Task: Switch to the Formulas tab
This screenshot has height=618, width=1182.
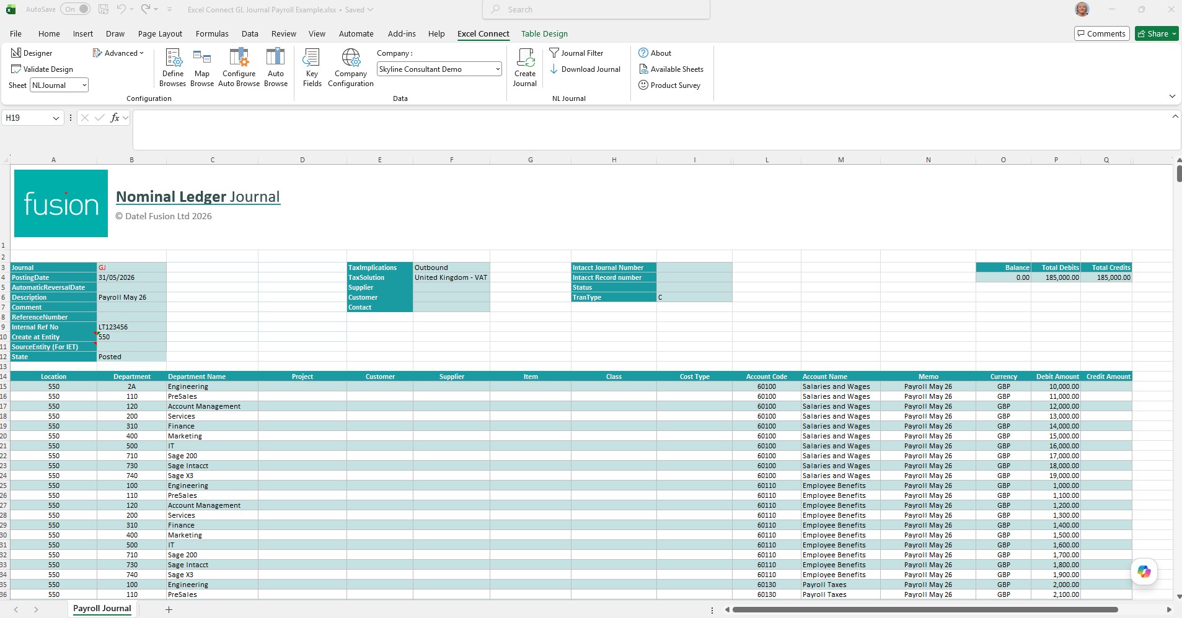Action: (212, 34)
